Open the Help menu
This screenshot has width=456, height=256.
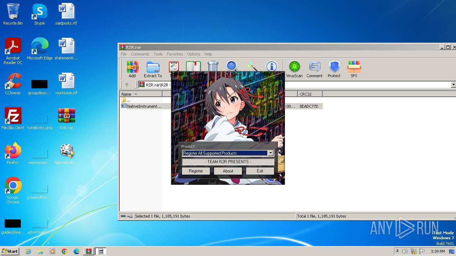(x=208, y=54)
